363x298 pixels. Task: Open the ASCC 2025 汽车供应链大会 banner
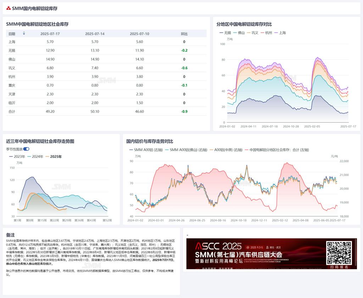(271, 254)
